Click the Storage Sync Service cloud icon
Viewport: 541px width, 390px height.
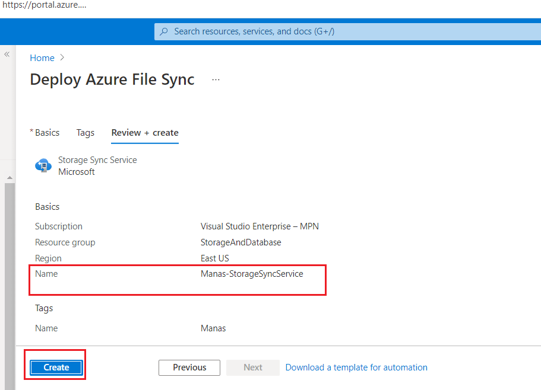point(43,165)
